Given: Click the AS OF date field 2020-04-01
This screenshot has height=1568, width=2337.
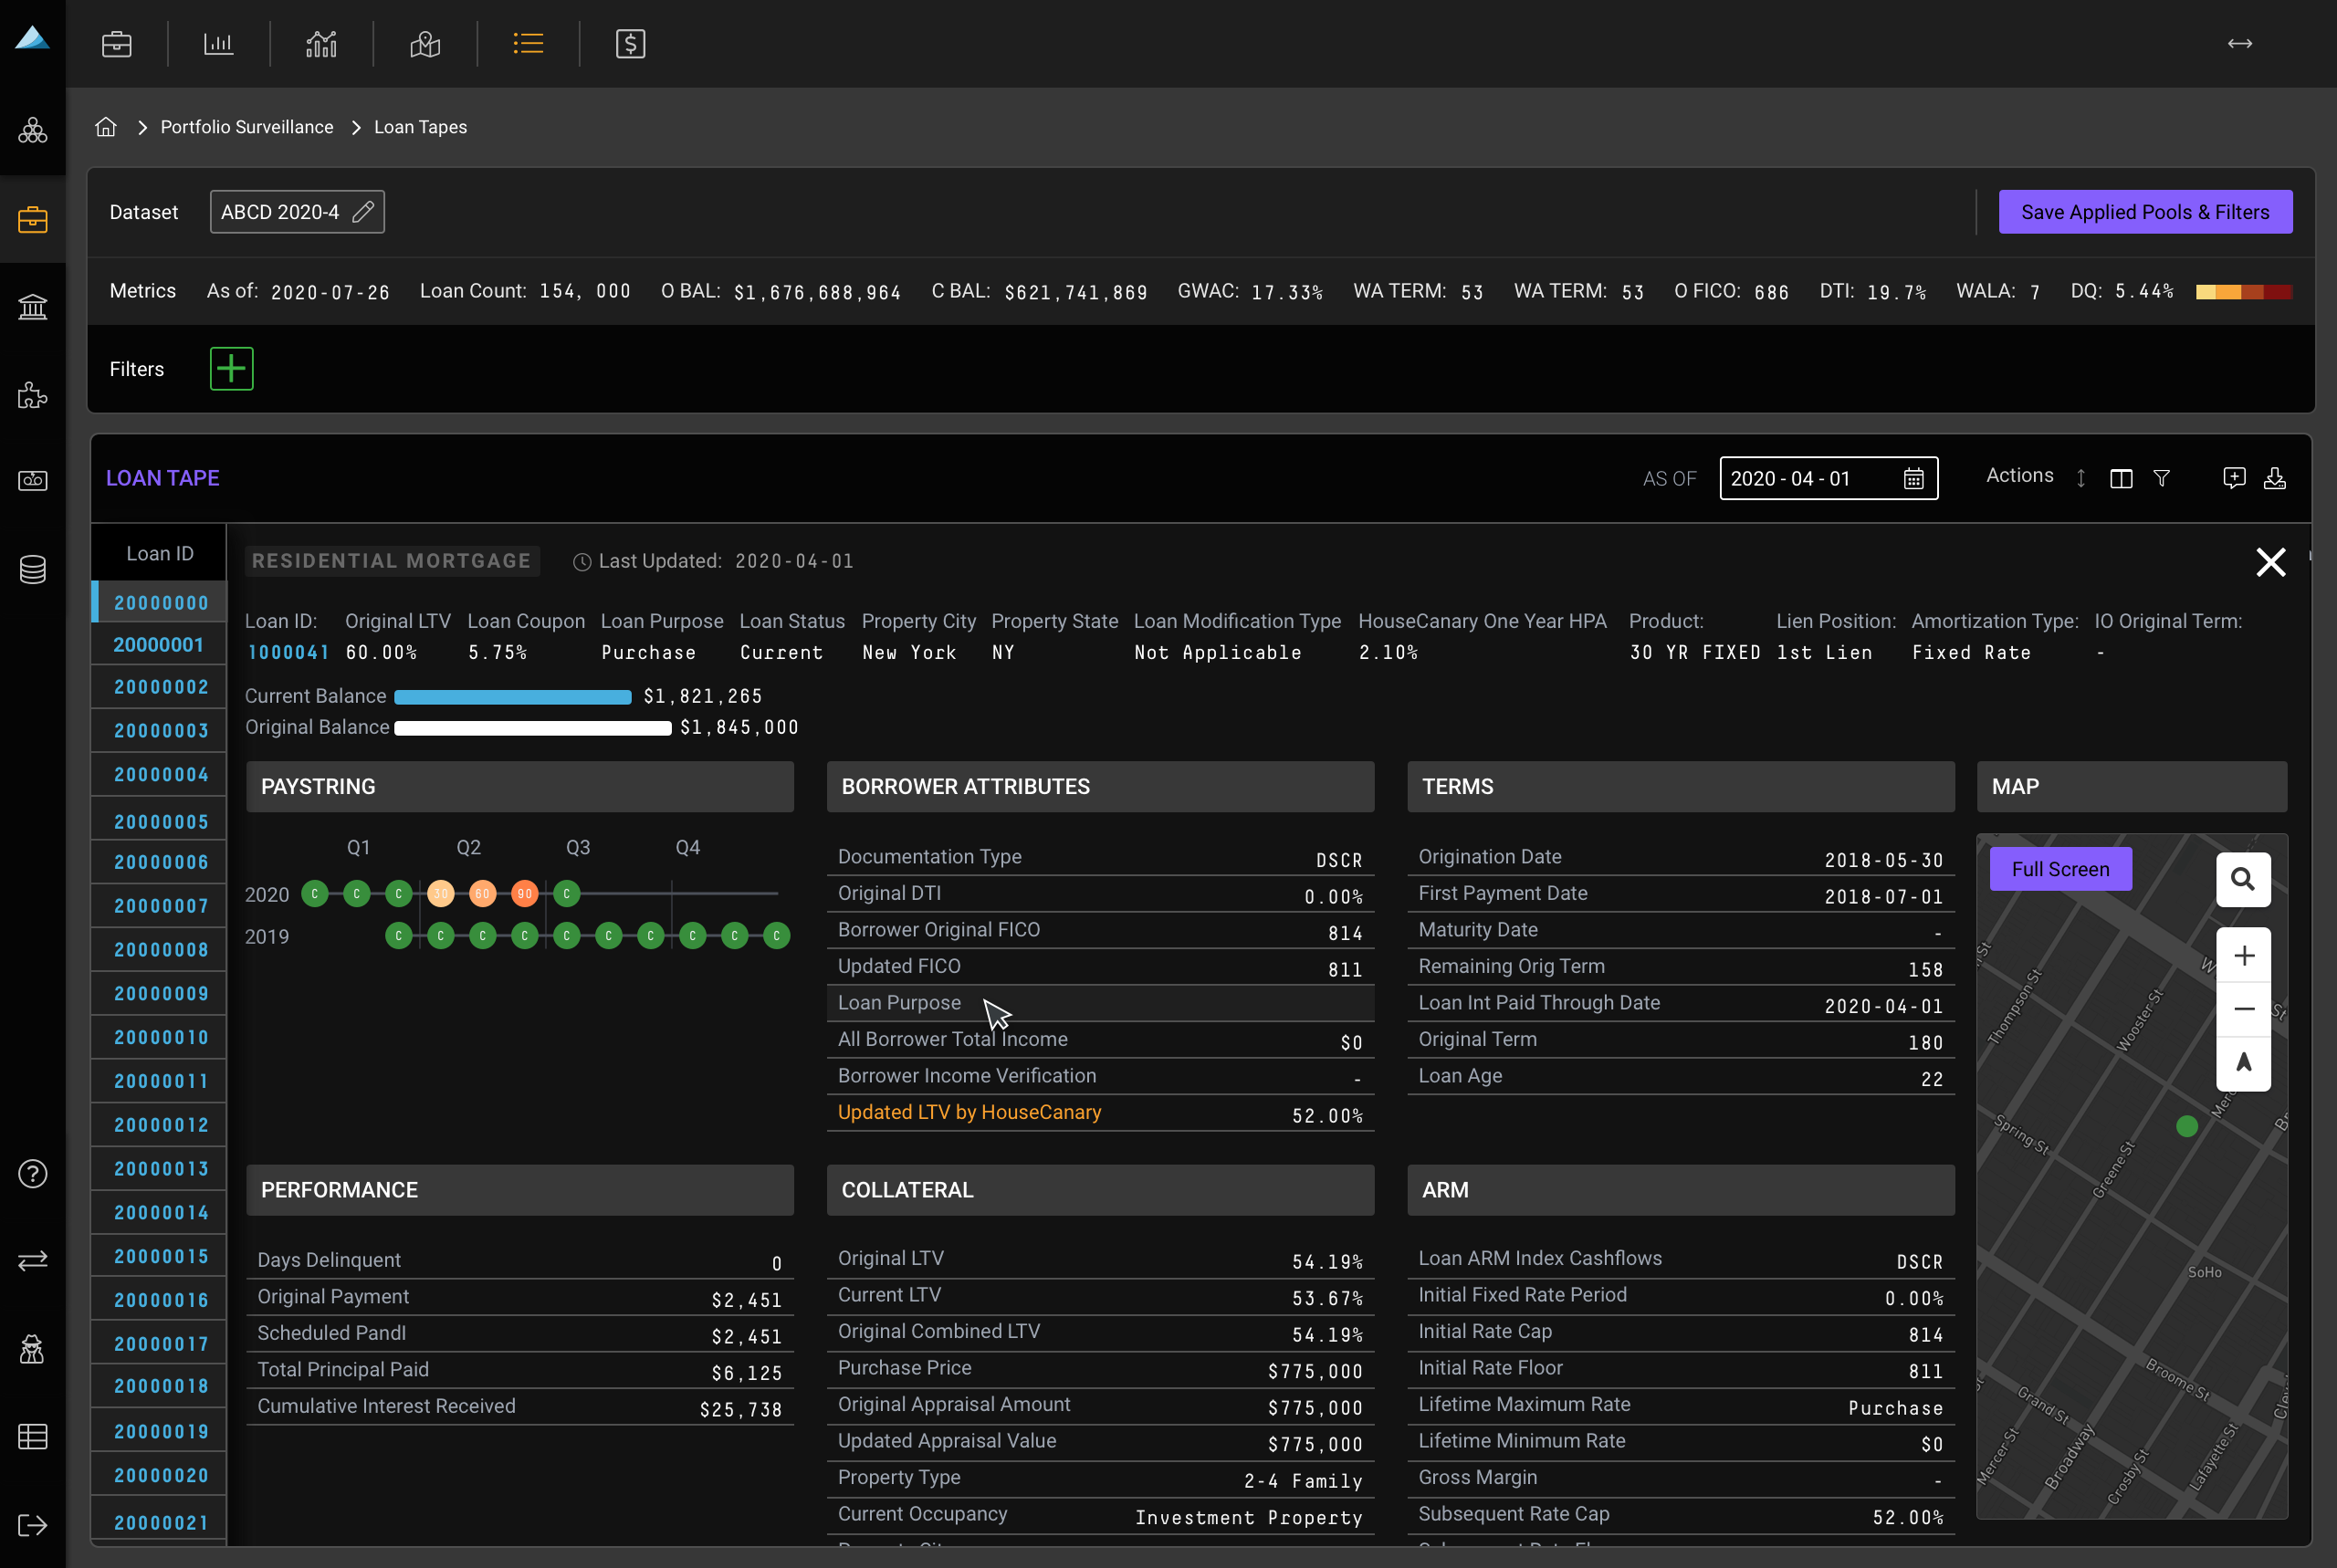Looking at the screenshot, I should coord(1828,478).
